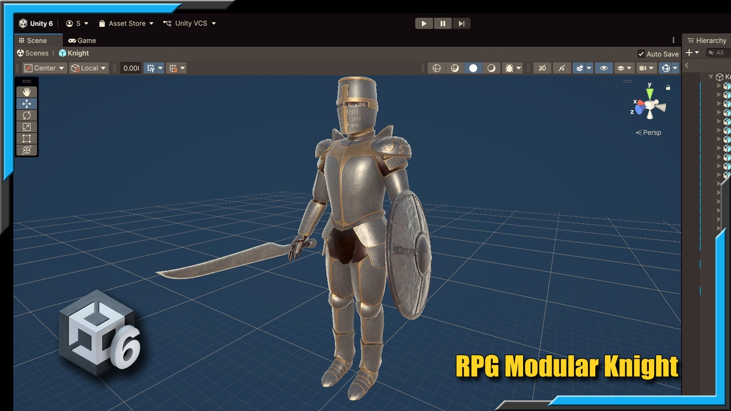Click the add (+) button in Hierarchy
Image resolution: width=731 pixels, height=411 pixels.
pyautogui.click(x=689, y=53)
